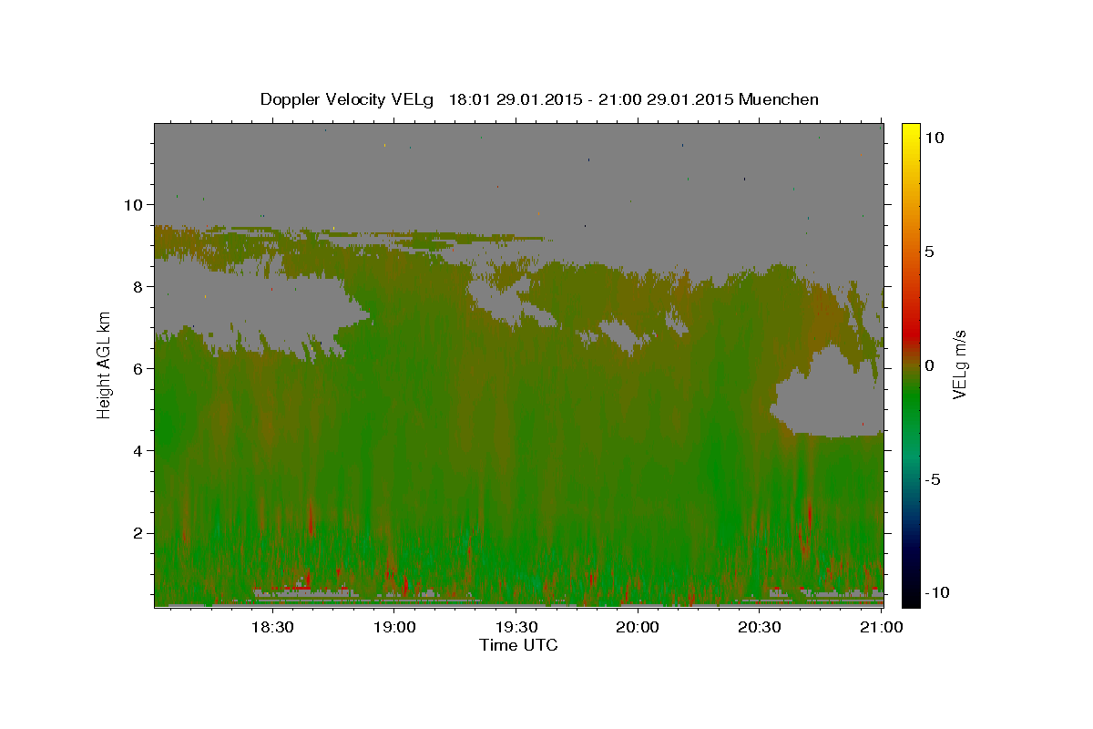This screenshot has width=1093, height=729.
Task: Click the VELg m/s colorbar label
Action: (959, 364)
